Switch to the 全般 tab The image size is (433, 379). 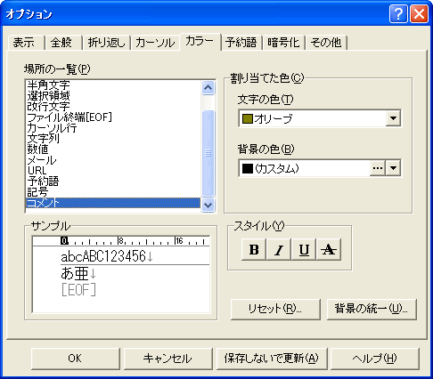point(63,43)
